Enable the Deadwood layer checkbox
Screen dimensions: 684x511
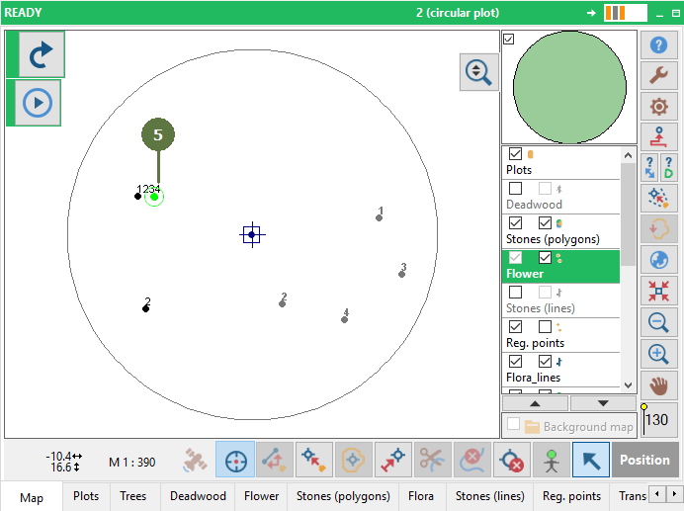coord(515,189)
